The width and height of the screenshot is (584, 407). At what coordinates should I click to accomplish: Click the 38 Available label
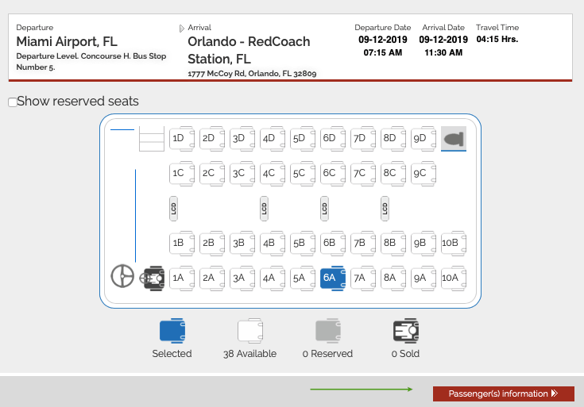(x=250, y=353)
